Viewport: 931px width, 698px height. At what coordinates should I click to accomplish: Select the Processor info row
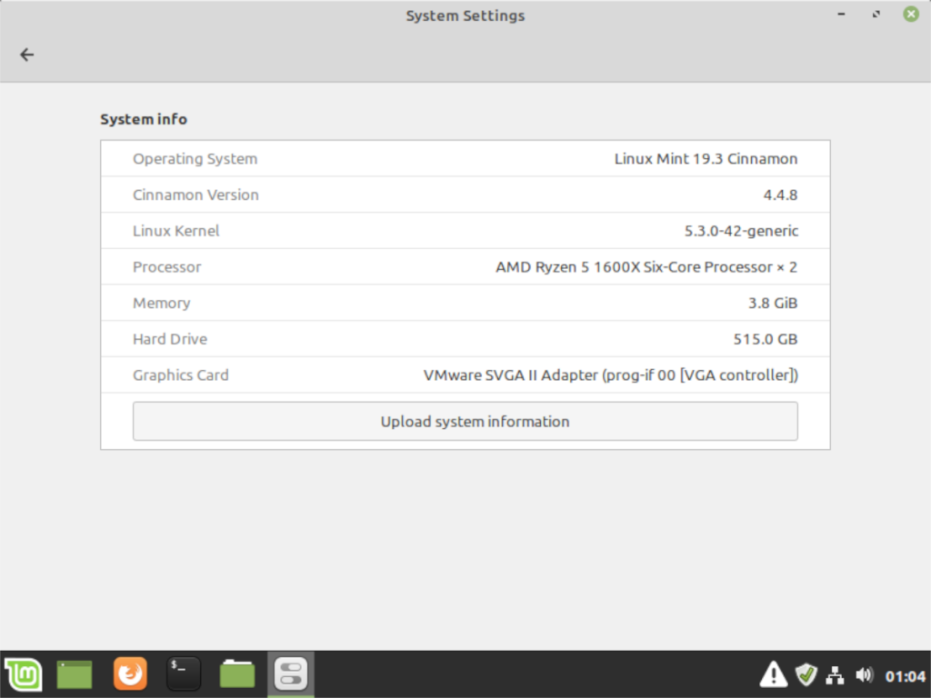(x=465, y=266)
